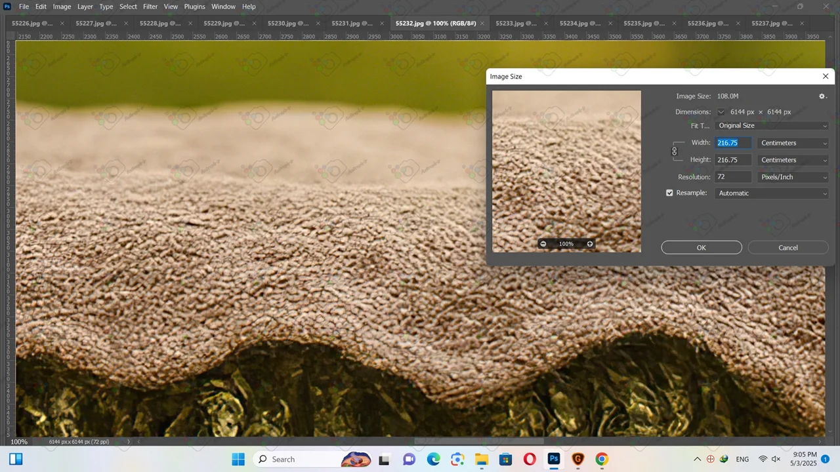Open the Fit To Original Size dropdown
This screenshot has height=472, width=840.
(x=772, y=126)
